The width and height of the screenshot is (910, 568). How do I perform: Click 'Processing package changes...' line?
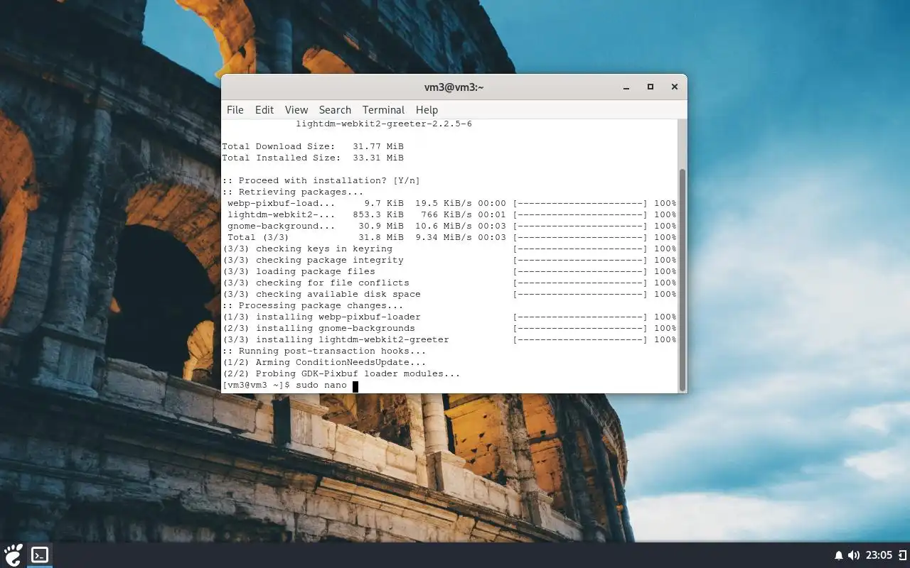(x=313, y=306)
